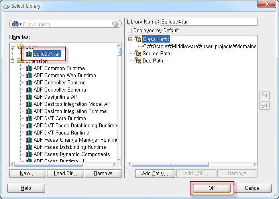Click the Source Path node icon
The height and width of the screenshot is (199, 279).
click(x=138, y=53)
